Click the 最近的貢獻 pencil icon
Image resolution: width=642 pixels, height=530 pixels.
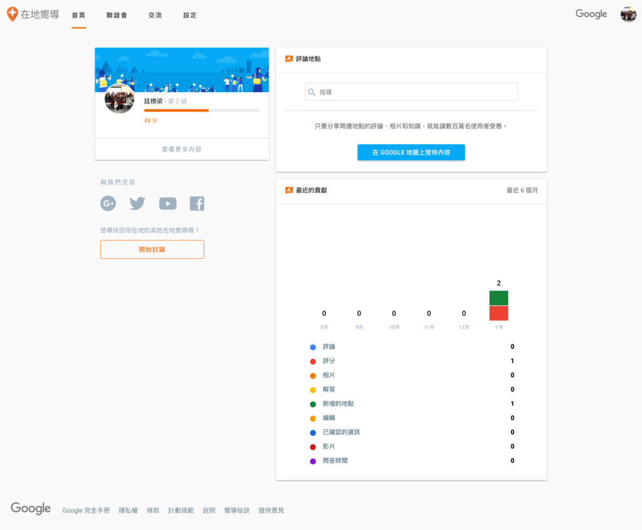(x=289, y=190)
